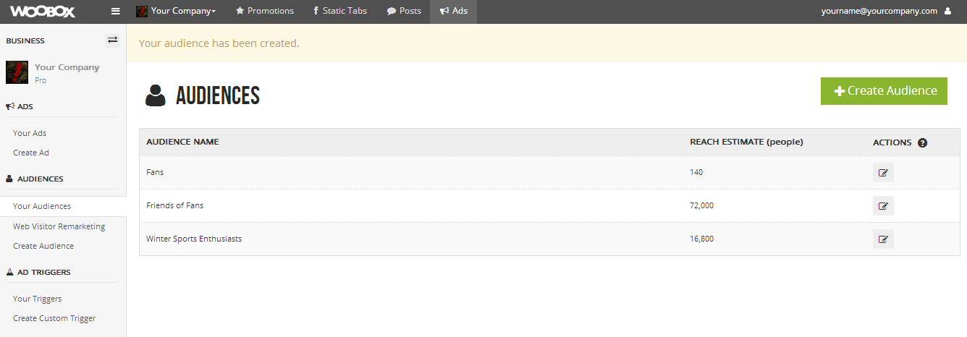Edit the Winter Sports Enthusiasts audience
This screenshot has width=967, height=337.
pos(883,239)
